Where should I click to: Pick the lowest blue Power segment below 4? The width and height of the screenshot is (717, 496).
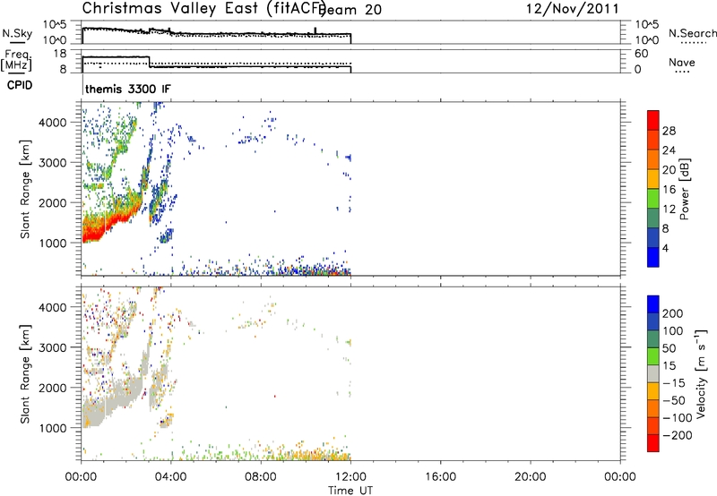(x=653, y=257)
